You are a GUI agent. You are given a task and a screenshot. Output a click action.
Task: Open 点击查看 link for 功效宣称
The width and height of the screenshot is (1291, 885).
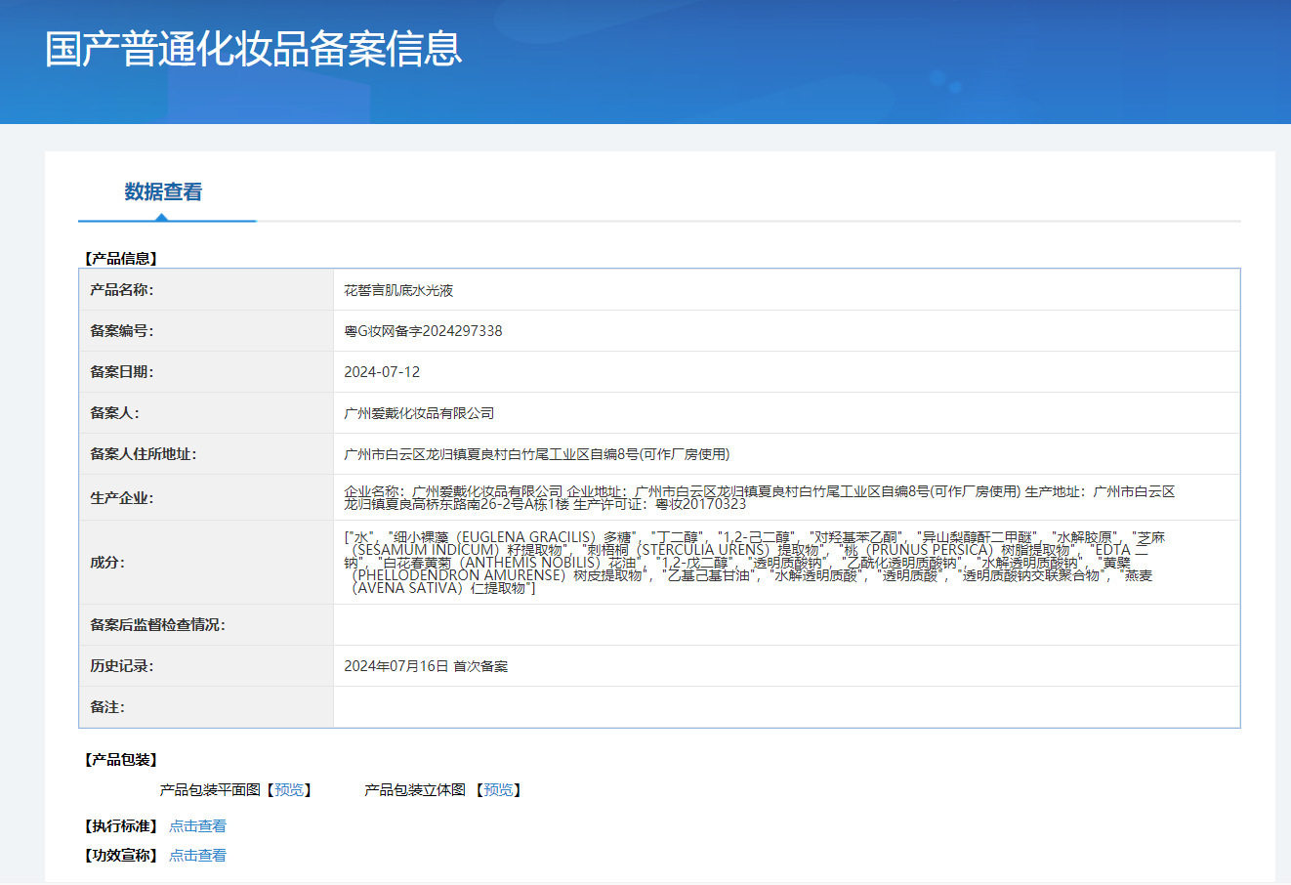197,856
